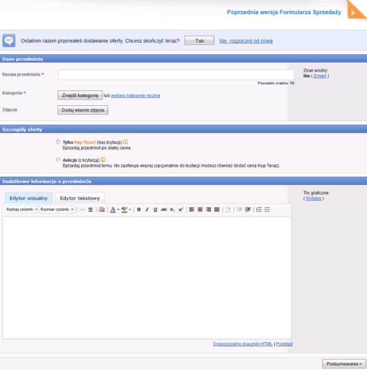This screenshot has width=367, height=370.
Task: Click wybierz kategorię ręcznie link
Action: tap(136, 95)
